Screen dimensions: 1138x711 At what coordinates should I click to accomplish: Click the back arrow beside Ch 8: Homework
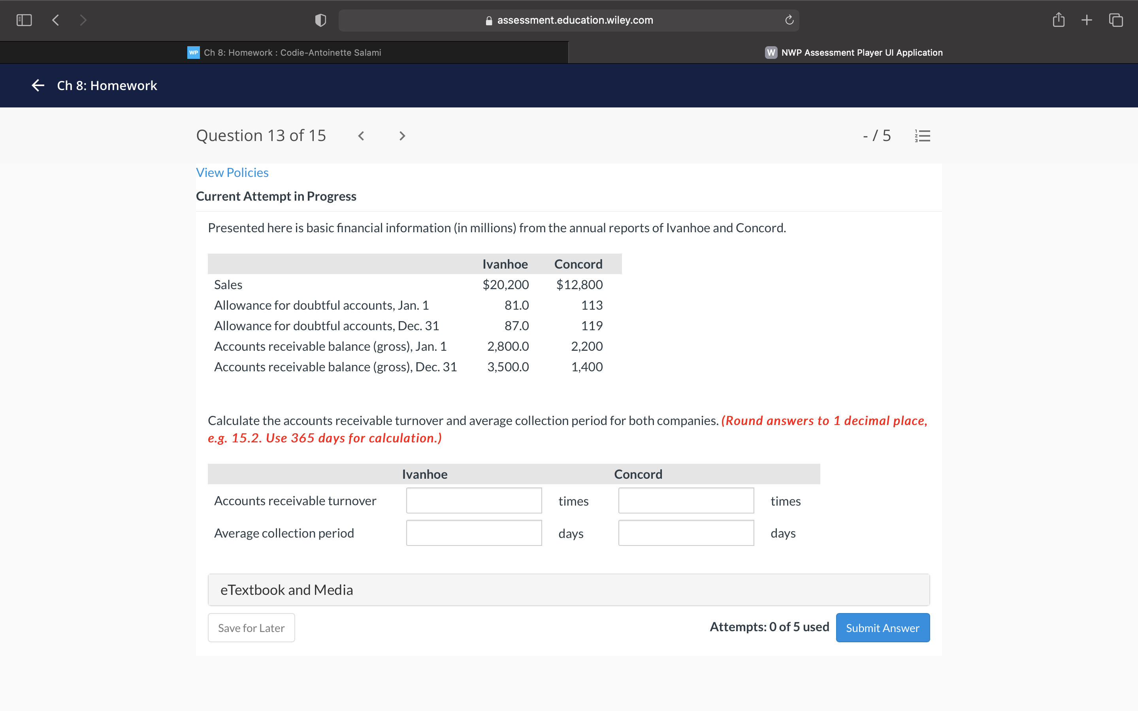point(38,85)
